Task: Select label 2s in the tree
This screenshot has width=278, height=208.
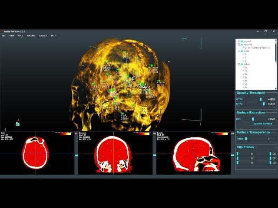Action: click(246, 74)
